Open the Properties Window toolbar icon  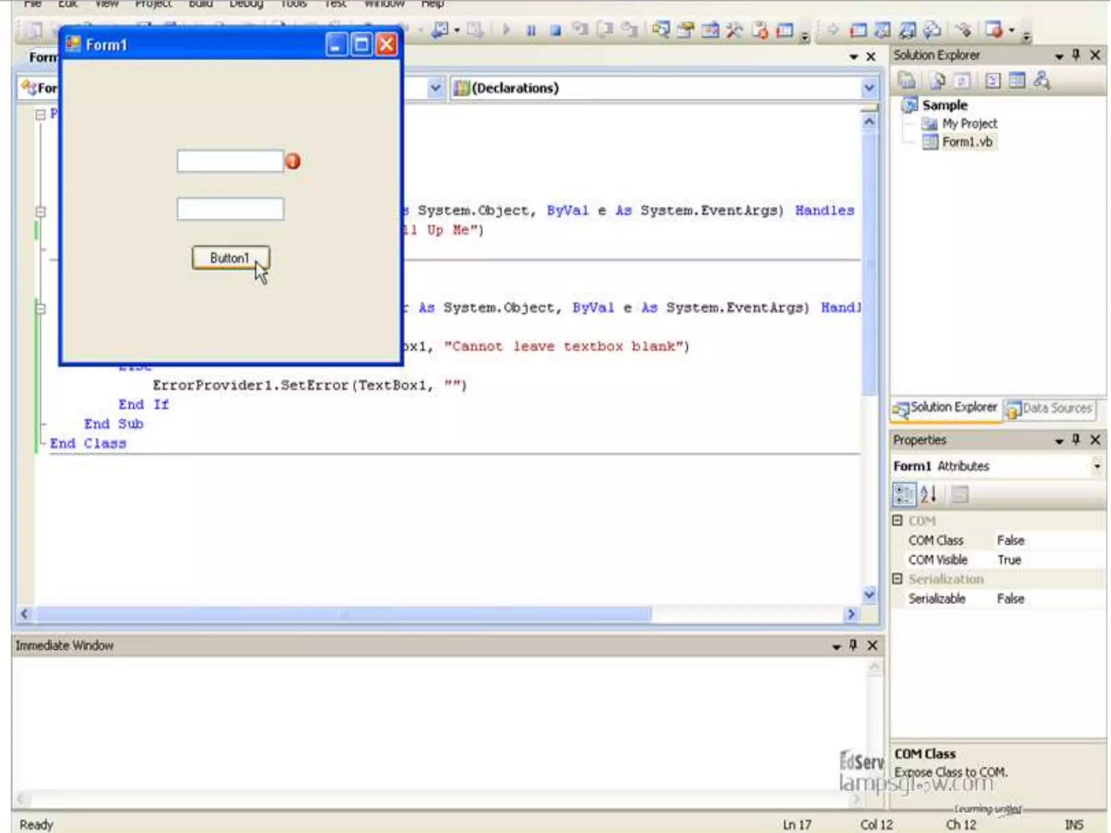[x=686, y=30]
